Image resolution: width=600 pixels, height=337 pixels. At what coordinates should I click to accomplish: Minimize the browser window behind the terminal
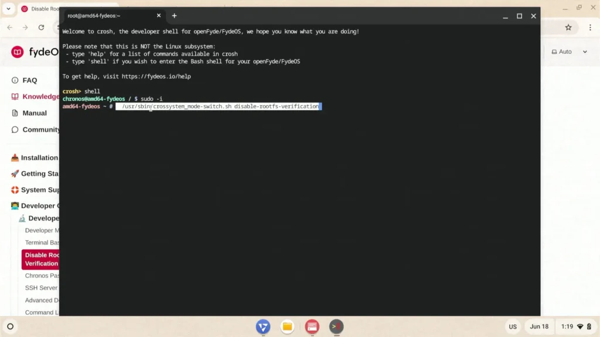coord(565,8)
